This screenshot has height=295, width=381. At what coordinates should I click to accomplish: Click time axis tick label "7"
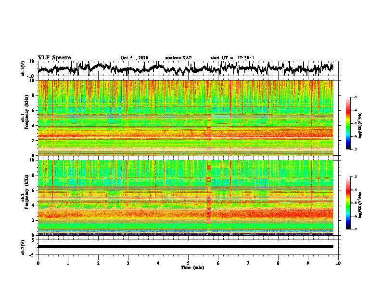click(x=248, y=263)
